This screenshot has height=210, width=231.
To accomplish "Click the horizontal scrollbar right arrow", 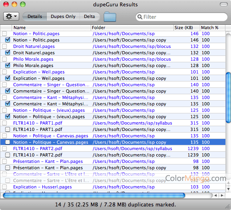I will [x=222, y=196].
